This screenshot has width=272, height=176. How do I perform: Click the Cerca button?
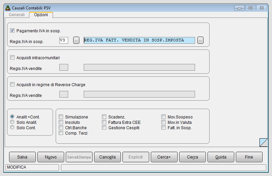pyautogui.click(x=193, y=157)
